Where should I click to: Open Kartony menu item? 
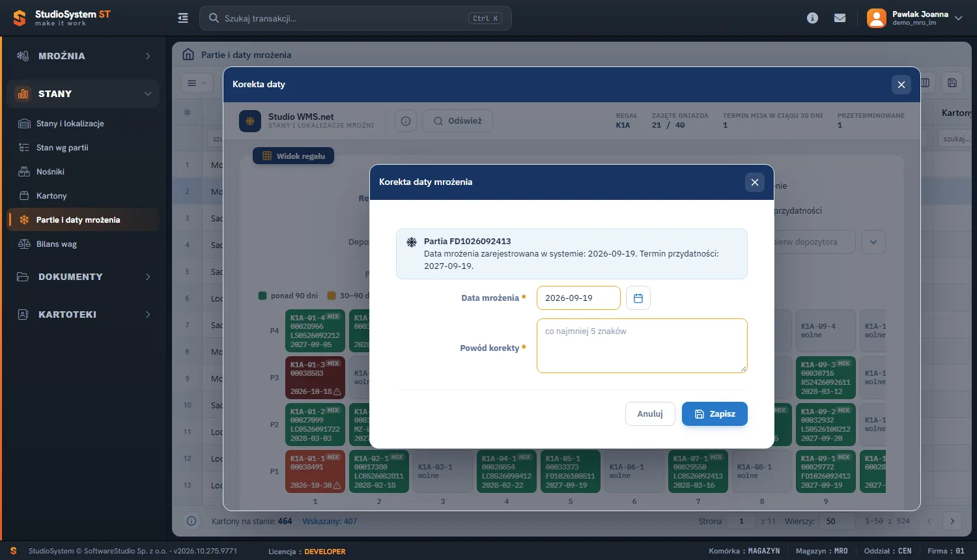point(83,196)
